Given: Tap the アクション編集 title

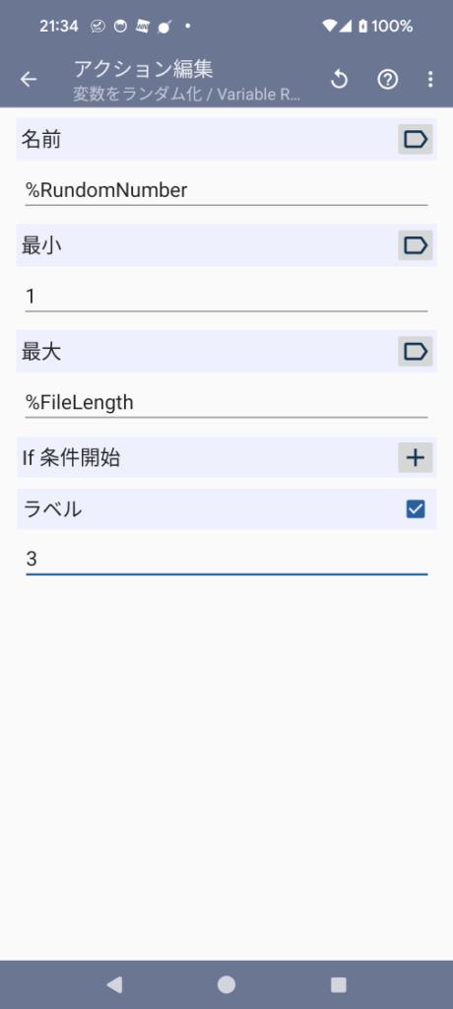Looking at the screenshot, I should (144, 69).
